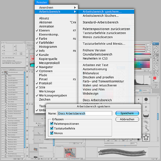Select the Slice tool in toolbox
Viewport: 161px width, 161px height.
click(x=157, y=52)
